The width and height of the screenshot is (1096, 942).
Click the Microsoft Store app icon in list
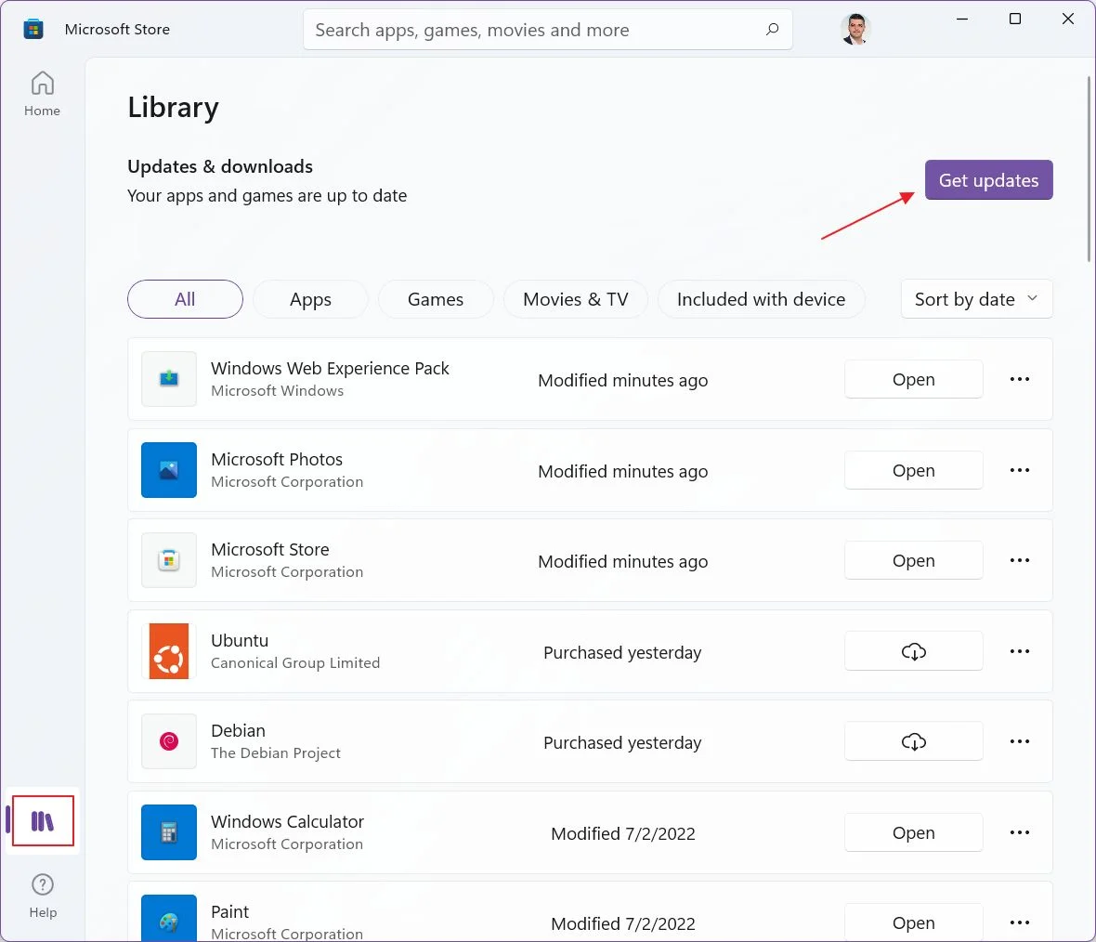pos(169,560)
